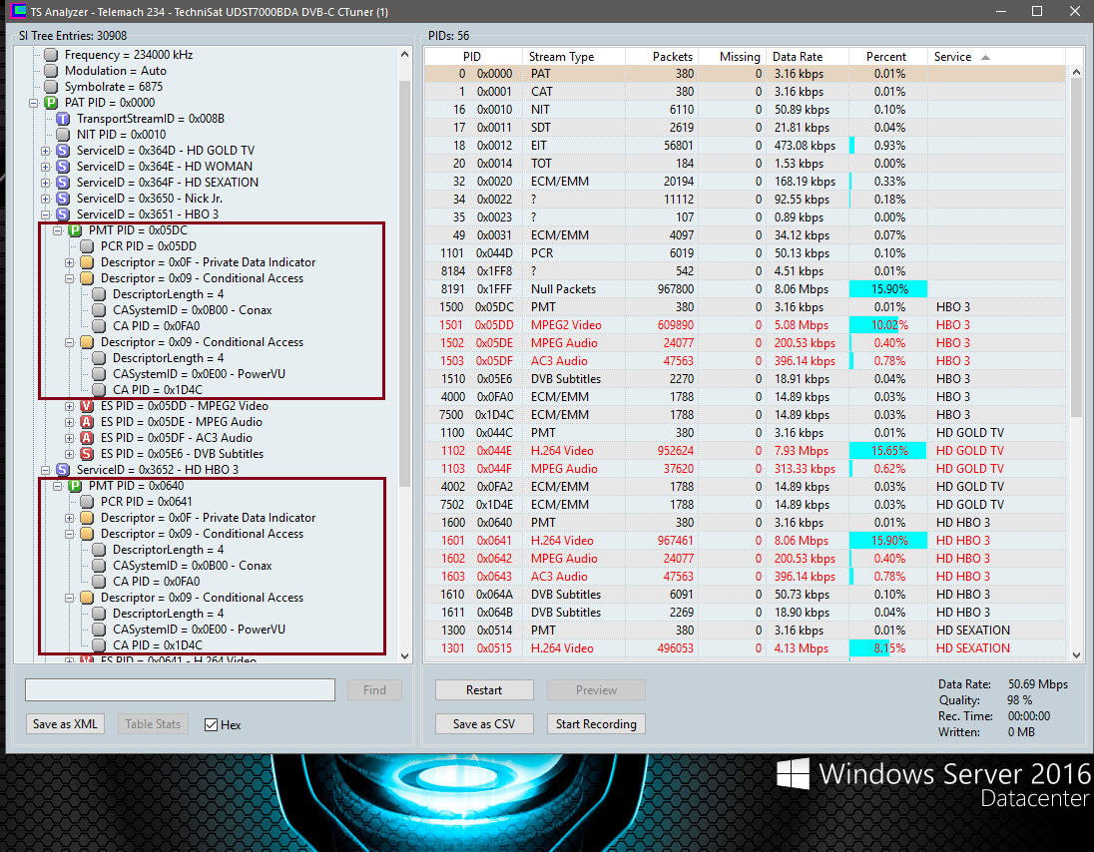
Task: Click the S icon for ES PID 0x05E6 DVB Subtitles
Action: 87,454
